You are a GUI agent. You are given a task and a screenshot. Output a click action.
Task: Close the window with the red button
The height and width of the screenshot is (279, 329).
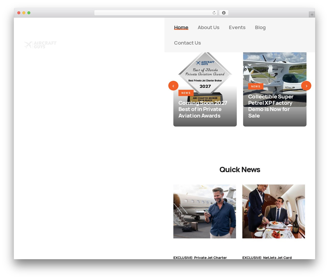pyautogui.click(x=19, y=13)
